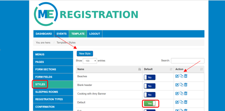This screenshot has width=225, height=111.
Task: Toggle Default switch for Beaches
Action: tap(150, 77)
